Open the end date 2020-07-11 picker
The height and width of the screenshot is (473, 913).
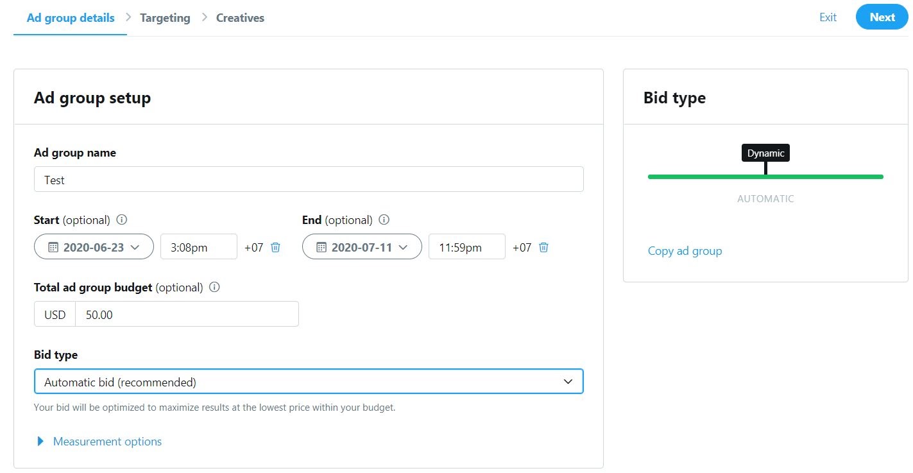(362, 247)
